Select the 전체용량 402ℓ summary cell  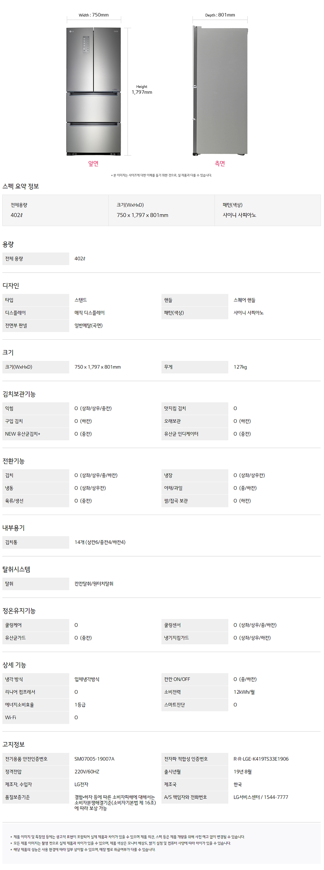coord(56,210)
